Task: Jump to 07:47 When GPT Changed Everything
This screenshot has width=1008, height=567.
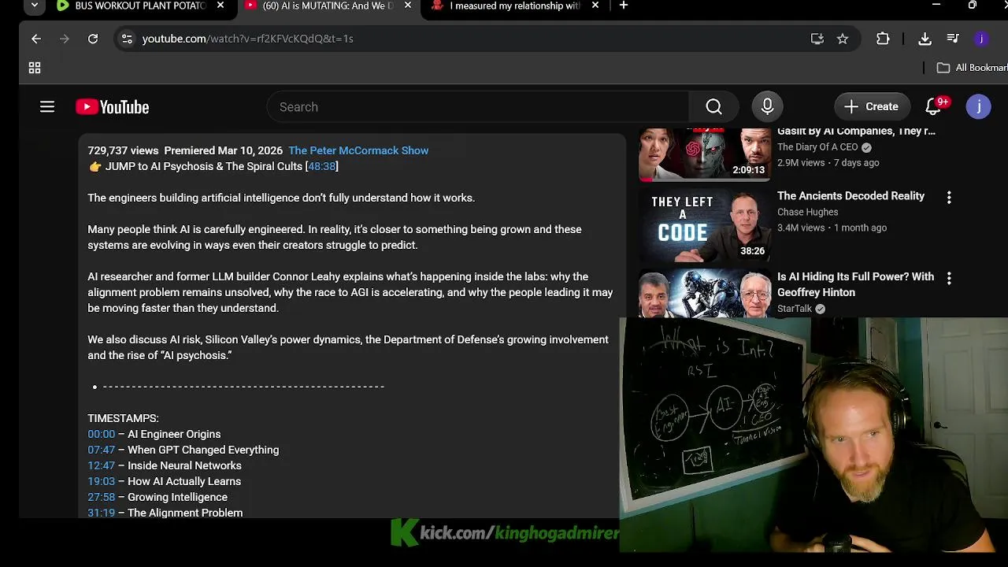Action: coord(101,450)
